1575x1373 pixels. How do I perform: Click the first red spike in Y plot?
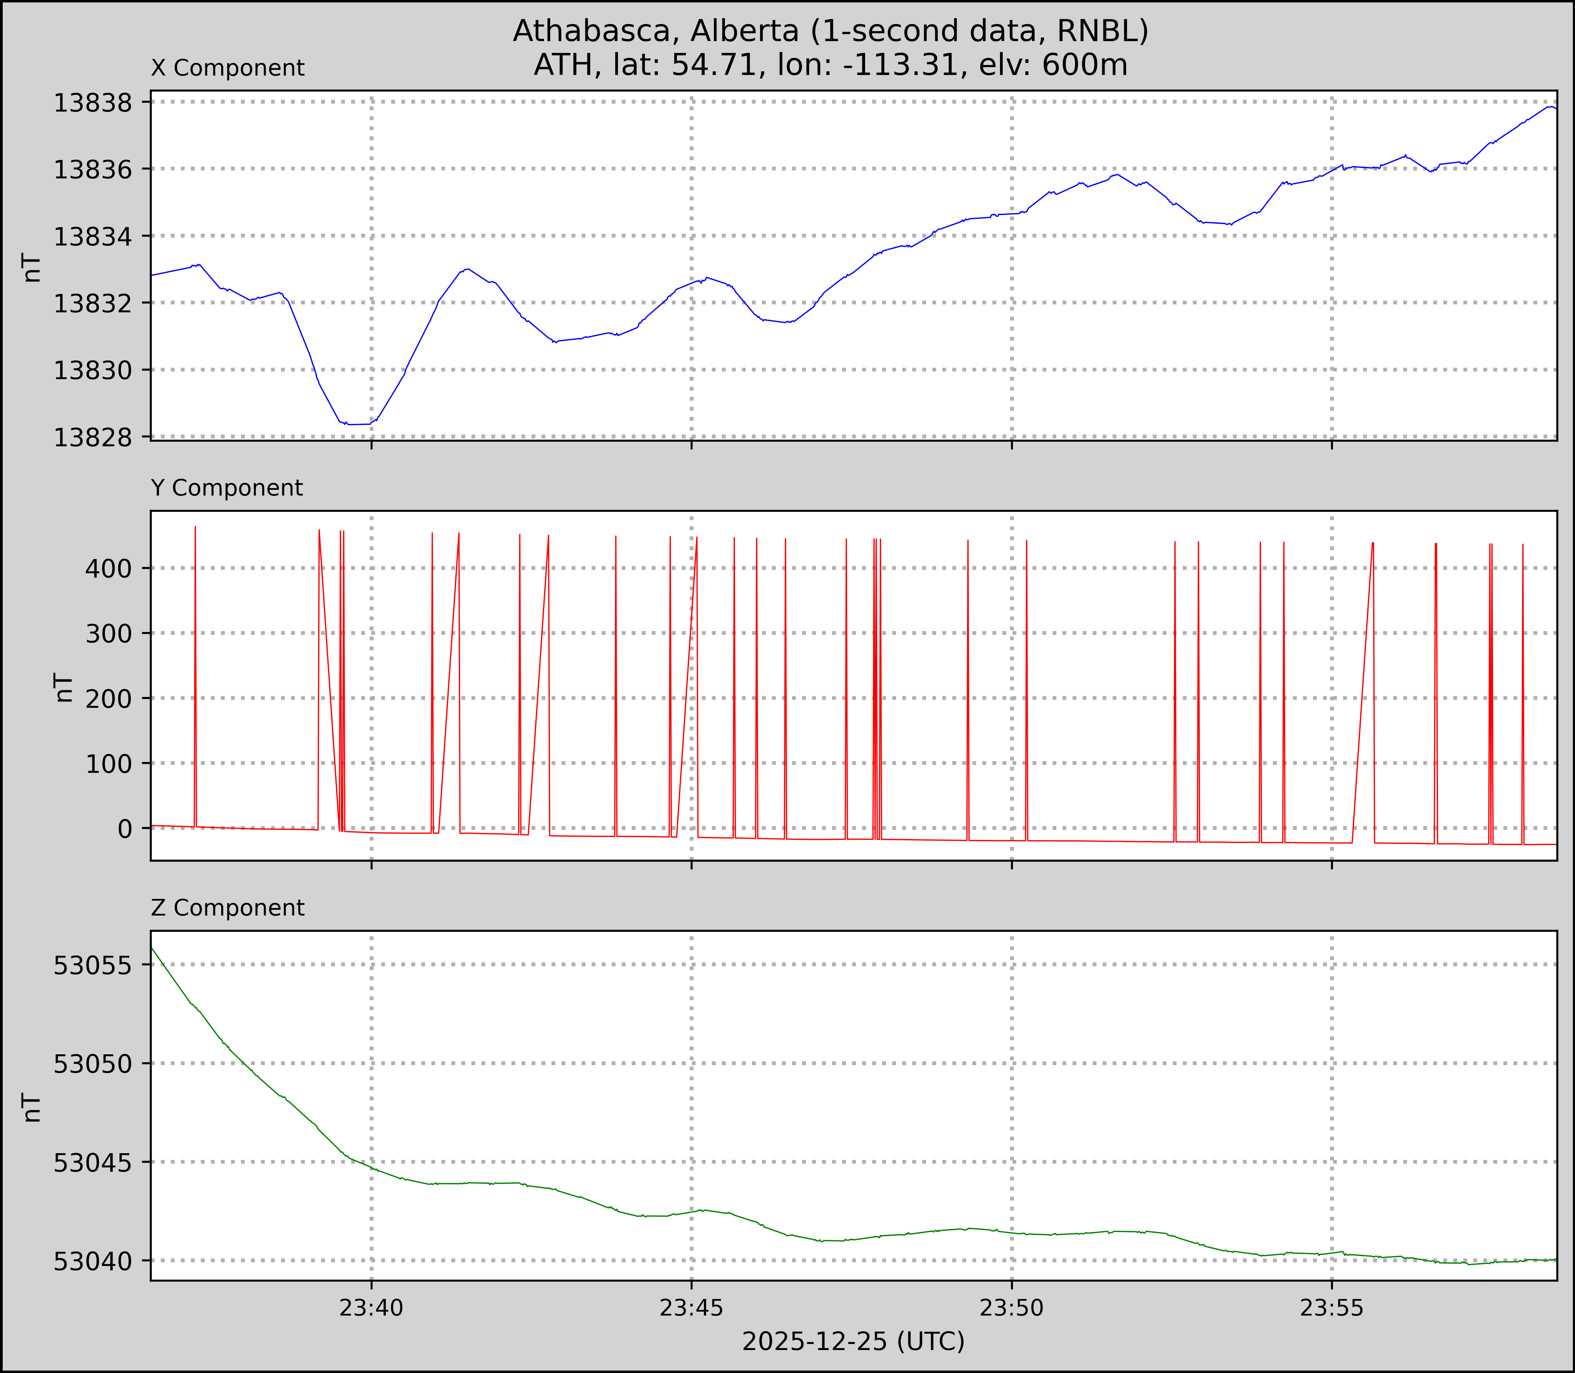coord(195,536)
